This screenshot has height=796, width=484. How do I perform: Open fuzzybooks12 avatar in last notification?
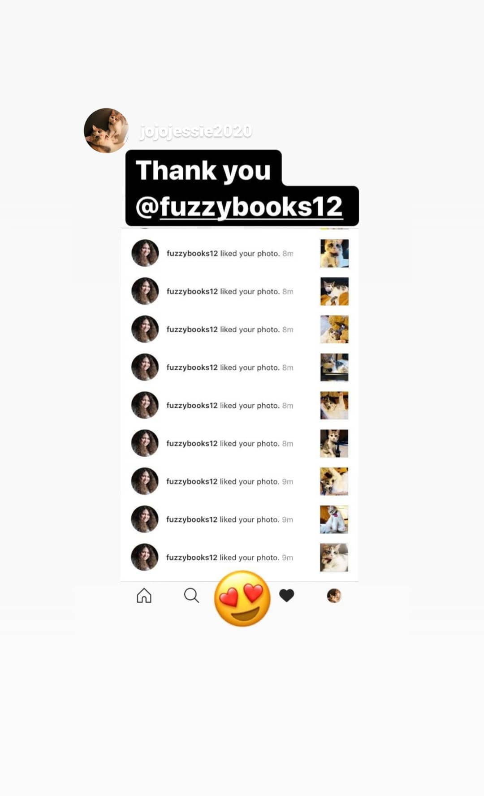pos(144,557)
